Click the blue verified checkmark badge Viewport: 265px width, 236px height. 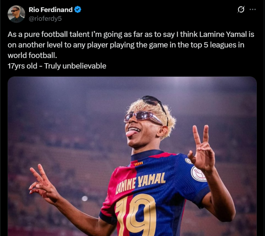pyautogui.click(x=78, y=10)
